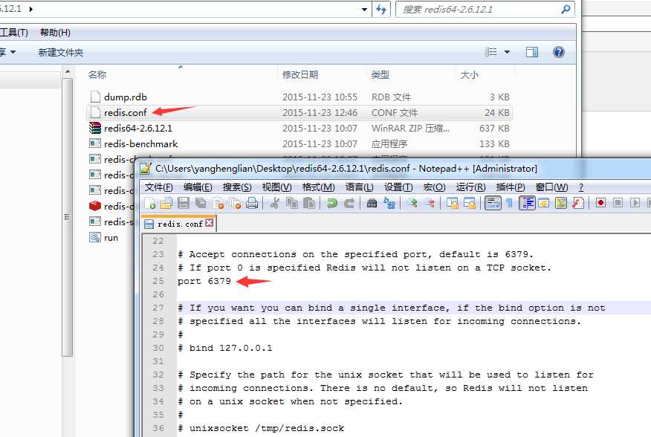Open Find with the binoculars icon
Image resolution: width=651 pixels, height=437 pixels.
click(372, 203)
